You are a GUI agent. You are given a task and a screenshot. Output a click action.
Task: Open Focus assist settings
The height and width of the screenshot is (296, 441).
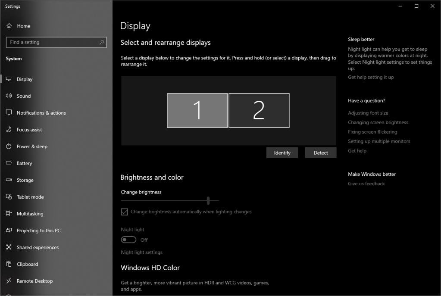[x=29, y=129]
